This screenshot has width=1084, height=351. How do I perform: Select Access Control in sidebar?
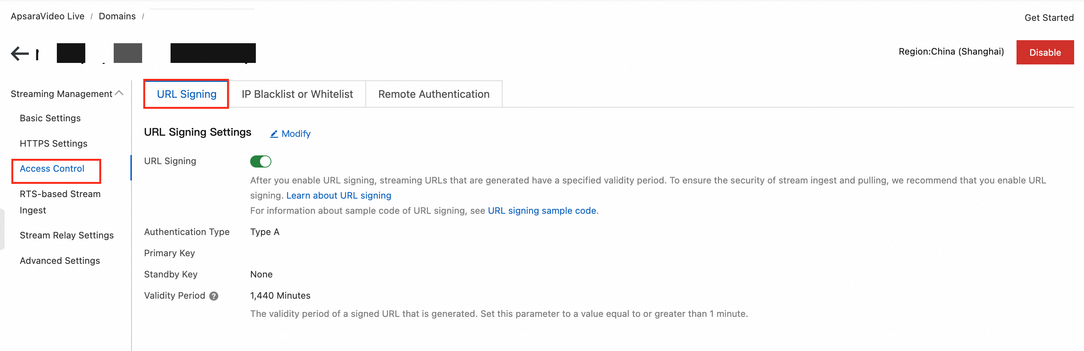[x=52, y=169]
